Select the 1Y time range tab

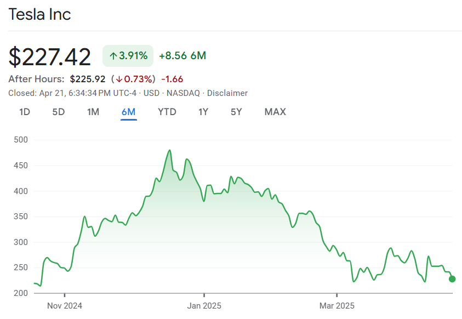(203, 112)
